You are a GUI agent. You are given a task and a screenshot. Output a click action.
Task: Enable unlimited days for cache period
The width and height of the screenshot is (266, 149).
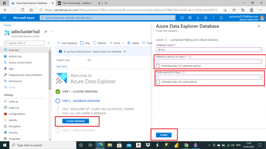(x=158, y=82)
